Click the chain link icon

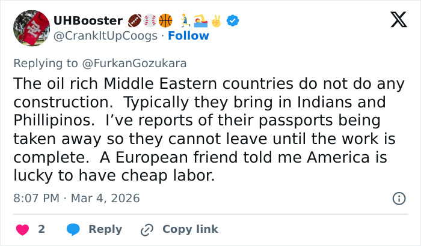[147, 229]
